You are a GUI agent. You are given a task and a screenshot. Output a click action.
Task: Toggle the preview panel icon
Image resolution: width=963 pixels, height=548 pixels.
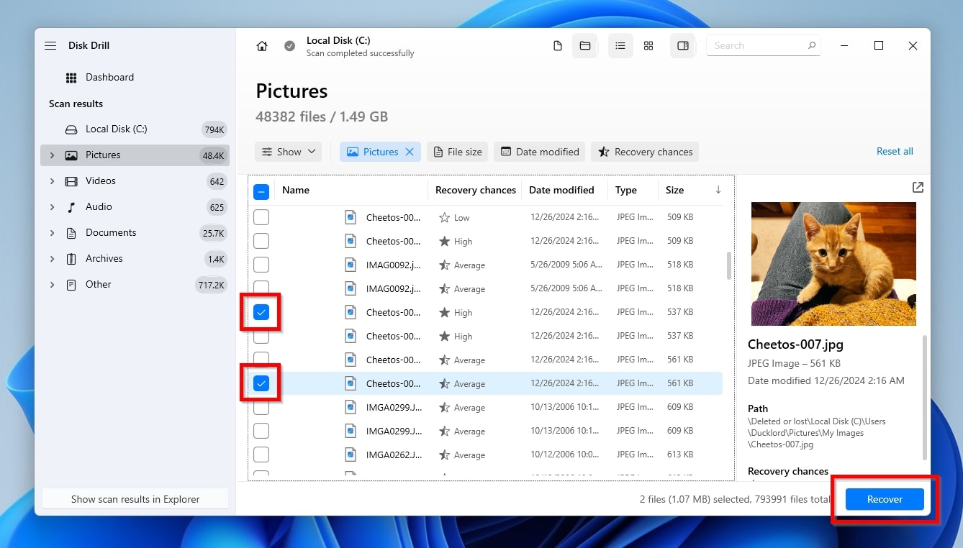[682, 45]
